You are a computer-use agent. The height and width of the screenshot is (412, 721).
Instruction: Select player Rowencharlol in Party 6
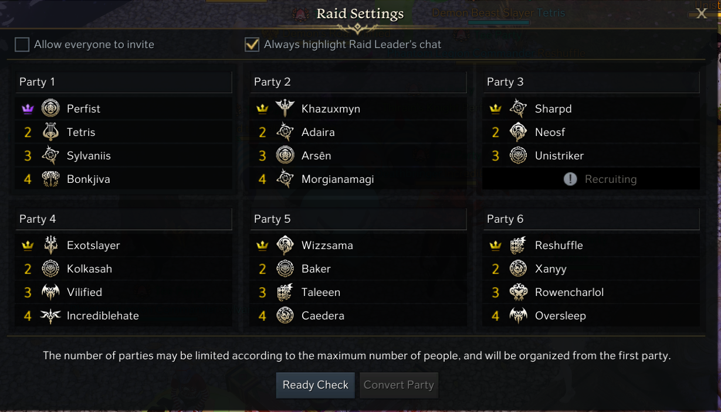click(569, 292)
